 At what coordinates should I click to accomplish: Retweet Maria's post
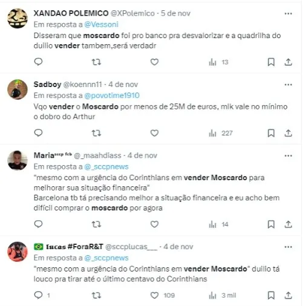pos(96,224)
